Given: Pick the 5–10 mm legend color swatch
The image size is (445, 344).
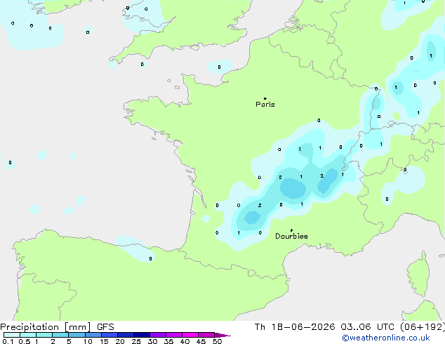Looking at the screenshot, I should (x=77, y=335).
